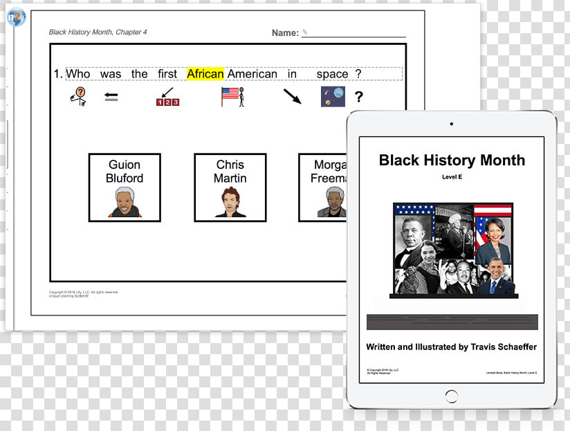Select the Morgan Freeman answer card
This screenshot has height=431, width=570.
pyautogui.click(x=323, y=187)
